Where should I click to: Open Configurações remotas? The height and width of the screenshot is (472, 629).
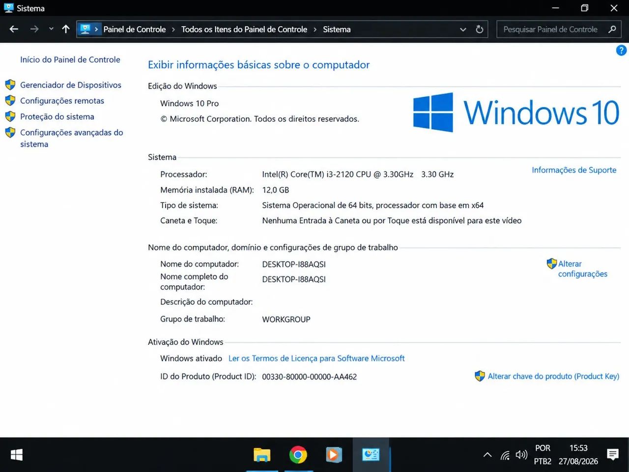(x=62, y=101)
